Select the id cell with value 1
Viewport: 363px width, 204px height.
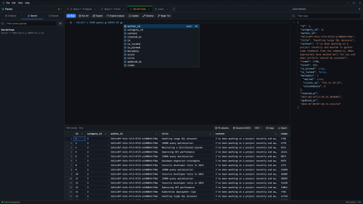click(x=79, y=138)
